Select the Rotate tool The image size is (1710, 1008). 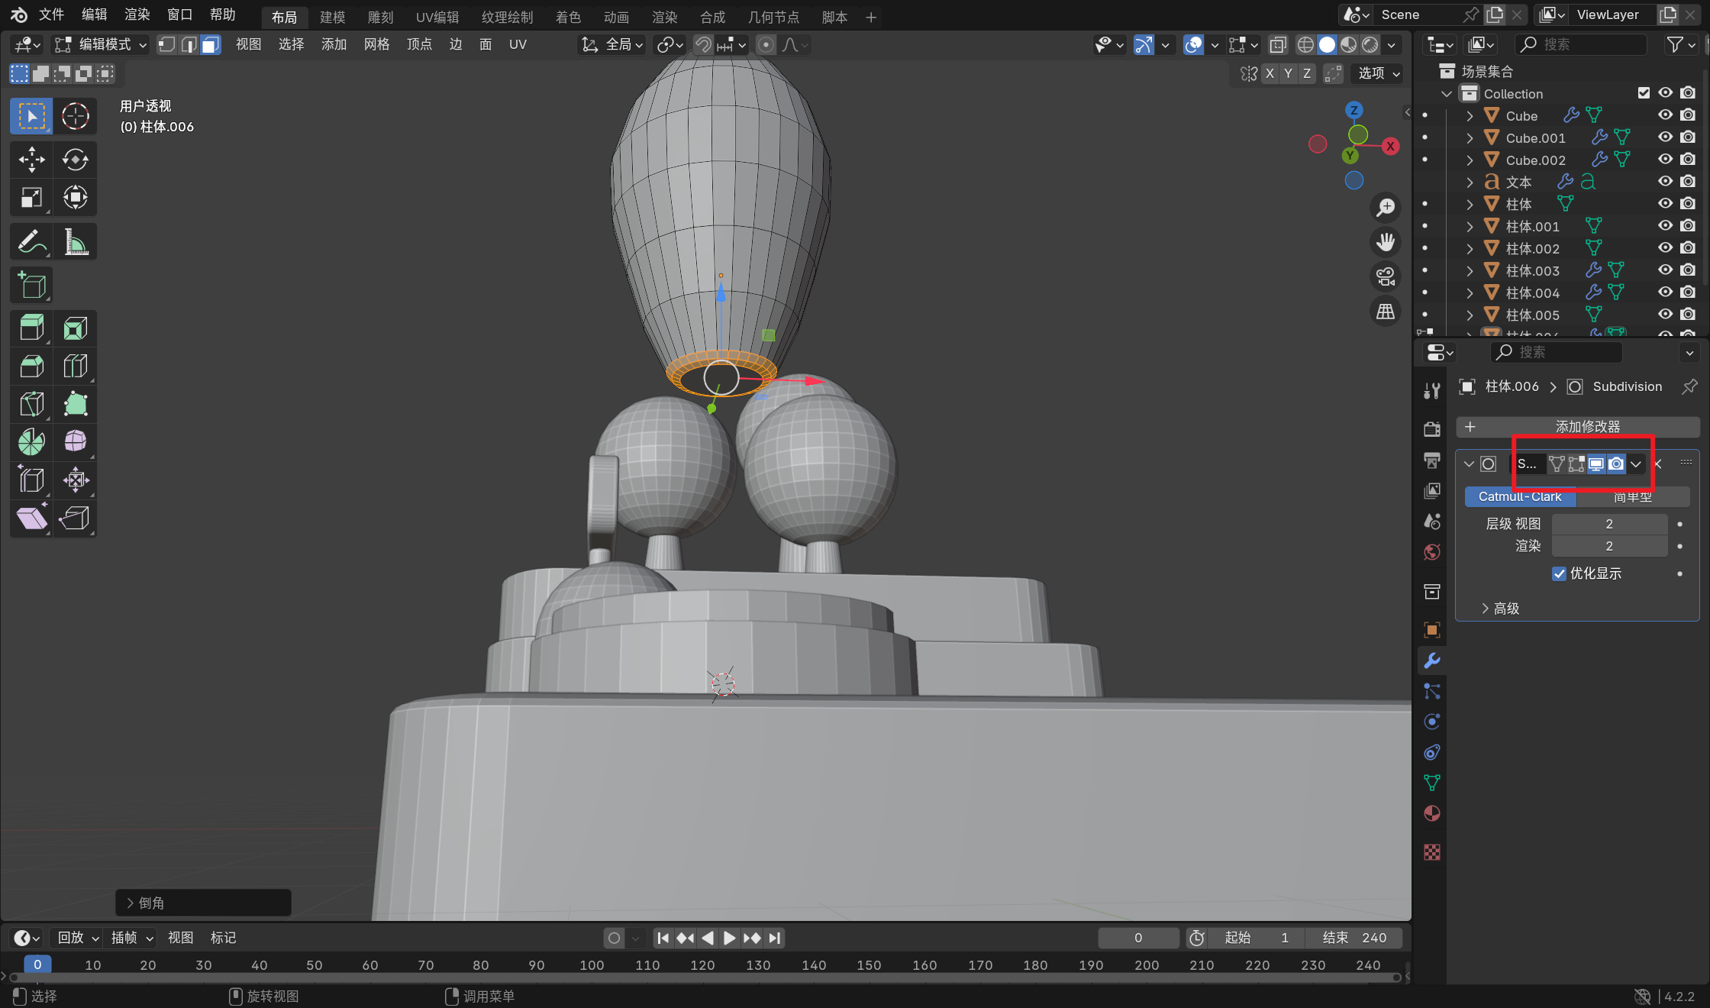[x=75, y=160]
